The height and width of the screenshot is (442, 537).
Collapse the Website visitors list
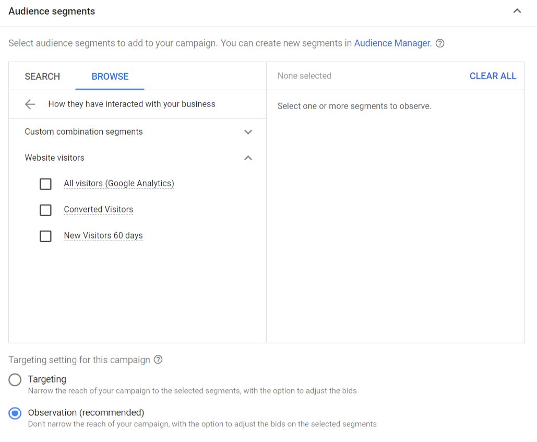[x=248, y=158]
